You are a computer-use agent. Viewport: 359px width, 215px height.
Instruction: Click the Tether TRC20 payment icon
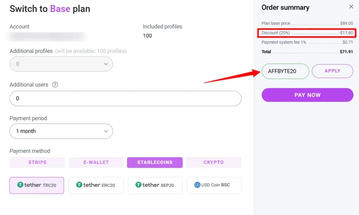pyautogui.click(x=36, y=185)
